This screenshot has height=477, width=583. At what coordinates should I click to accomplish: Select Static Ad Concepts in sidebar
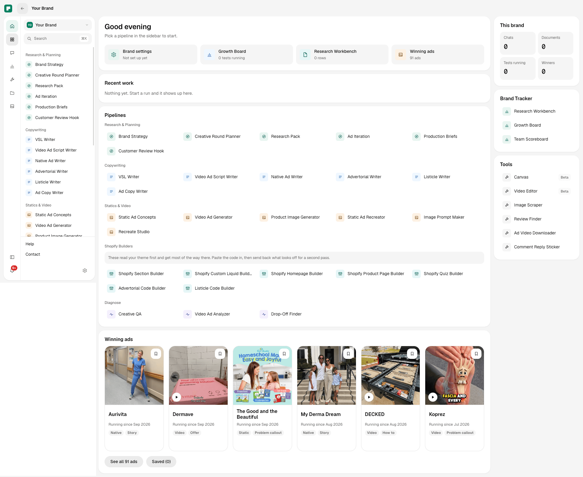point(58,215)
